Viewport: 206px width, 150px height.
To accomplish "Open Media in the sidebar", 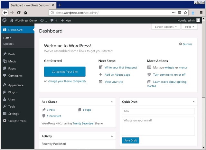I will 18,61.
